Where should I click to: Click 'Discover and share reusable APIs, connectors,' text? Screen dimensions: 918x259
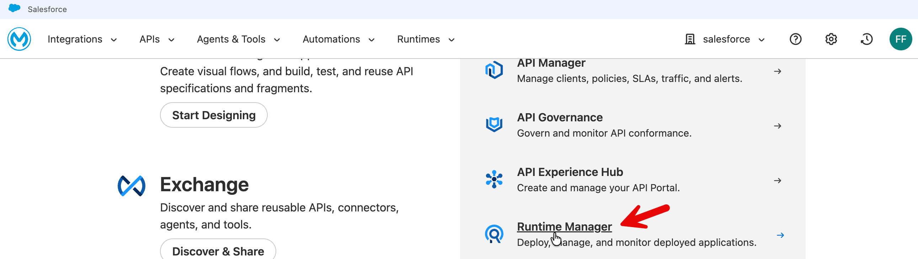[x=279, y=208]
